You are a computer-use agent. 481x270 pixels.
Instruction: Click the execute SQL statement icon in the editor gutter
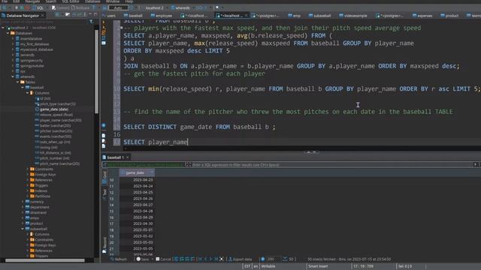click(x=104, y=22)
